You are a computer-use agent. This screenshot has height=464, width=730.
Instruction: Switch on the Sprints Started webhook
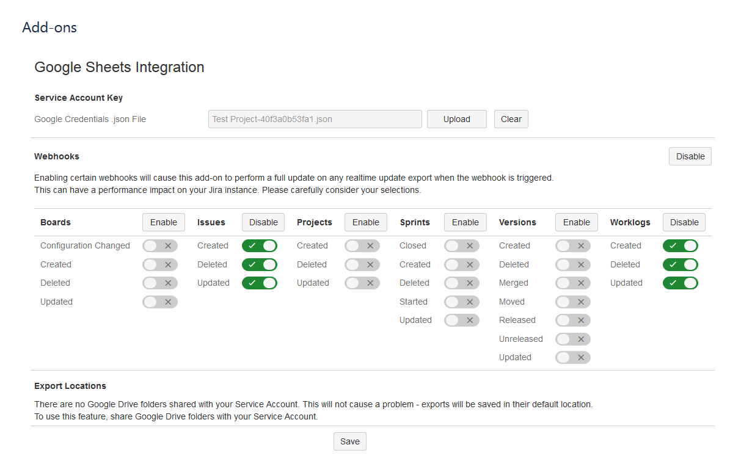point(461,302)
